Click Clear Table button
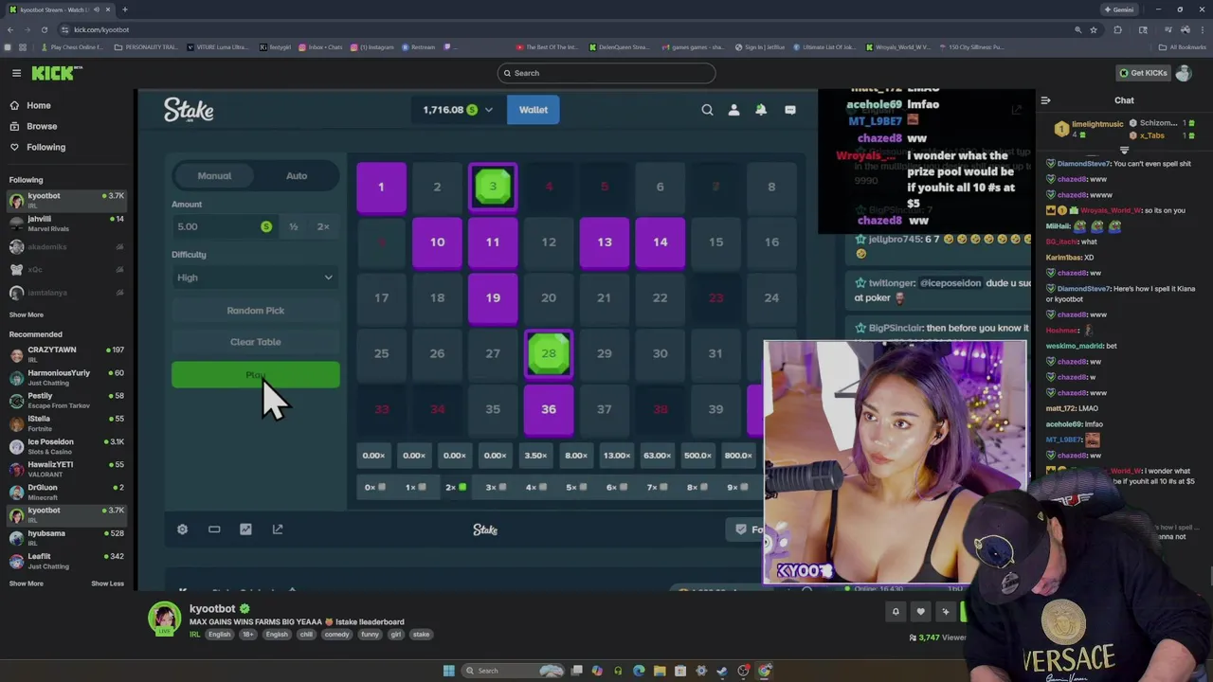Image resolution: width=1213 pixels, height=682 pixels. pyautogui.click(x=255, y=342)
